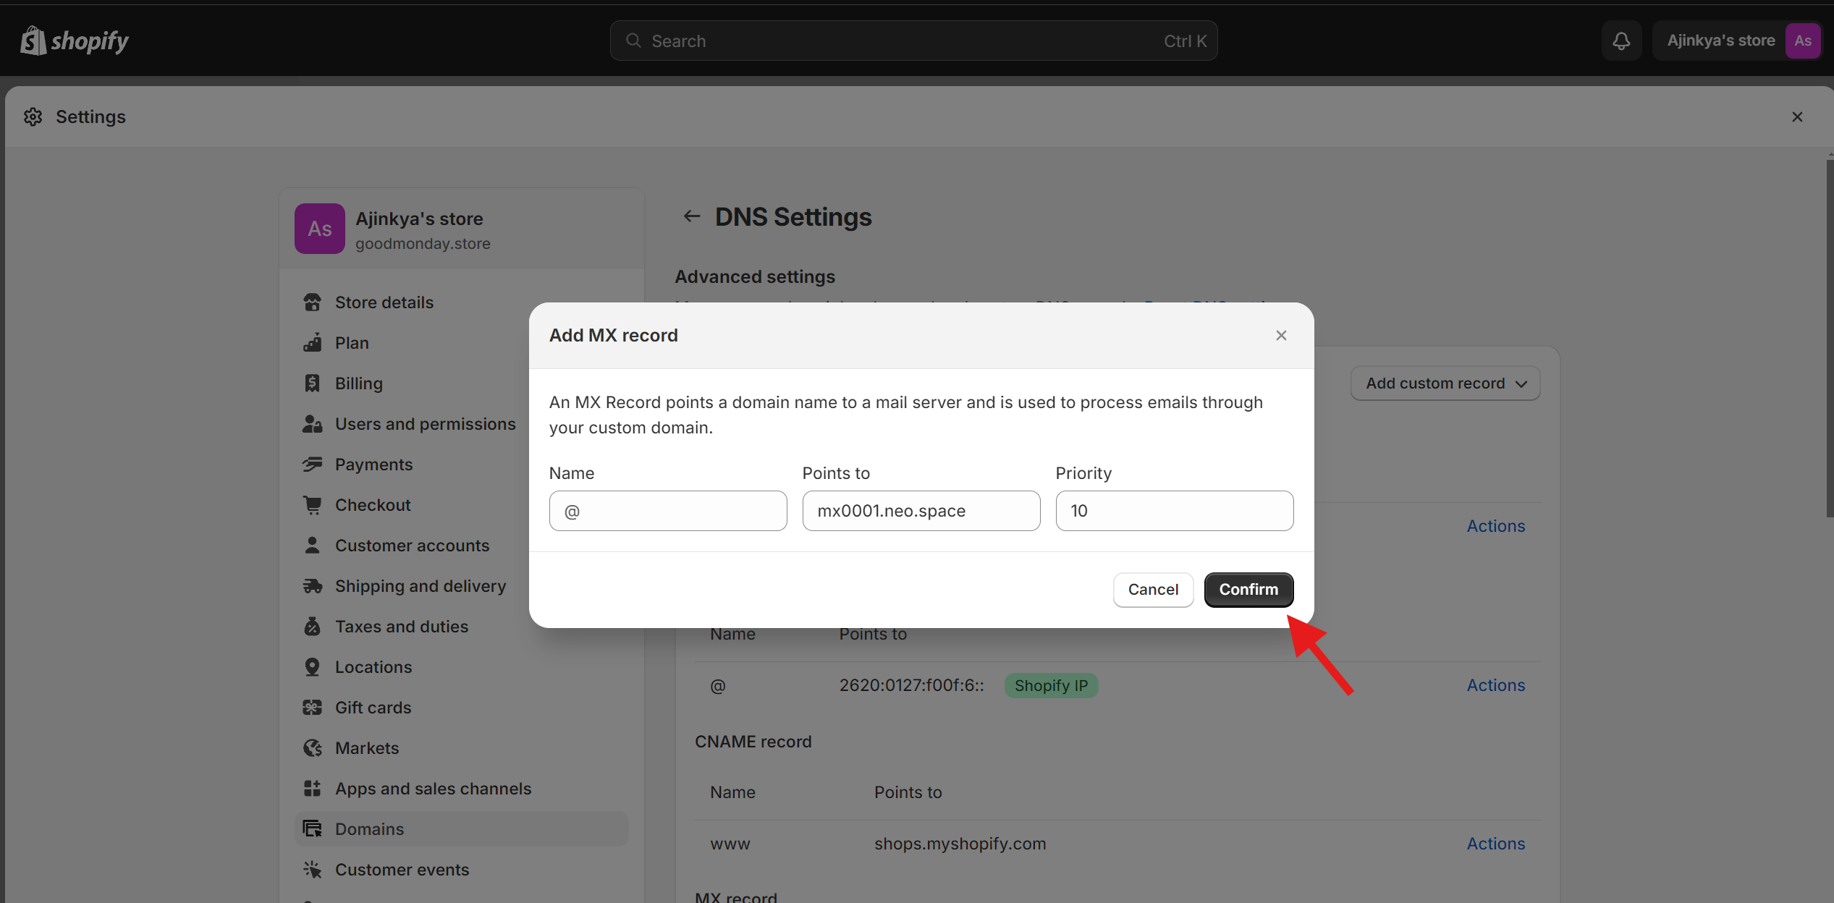This screenshot has width=1834, height=903.
Task: Click the As avatar in top bar
Action: tap(1803, 41)
